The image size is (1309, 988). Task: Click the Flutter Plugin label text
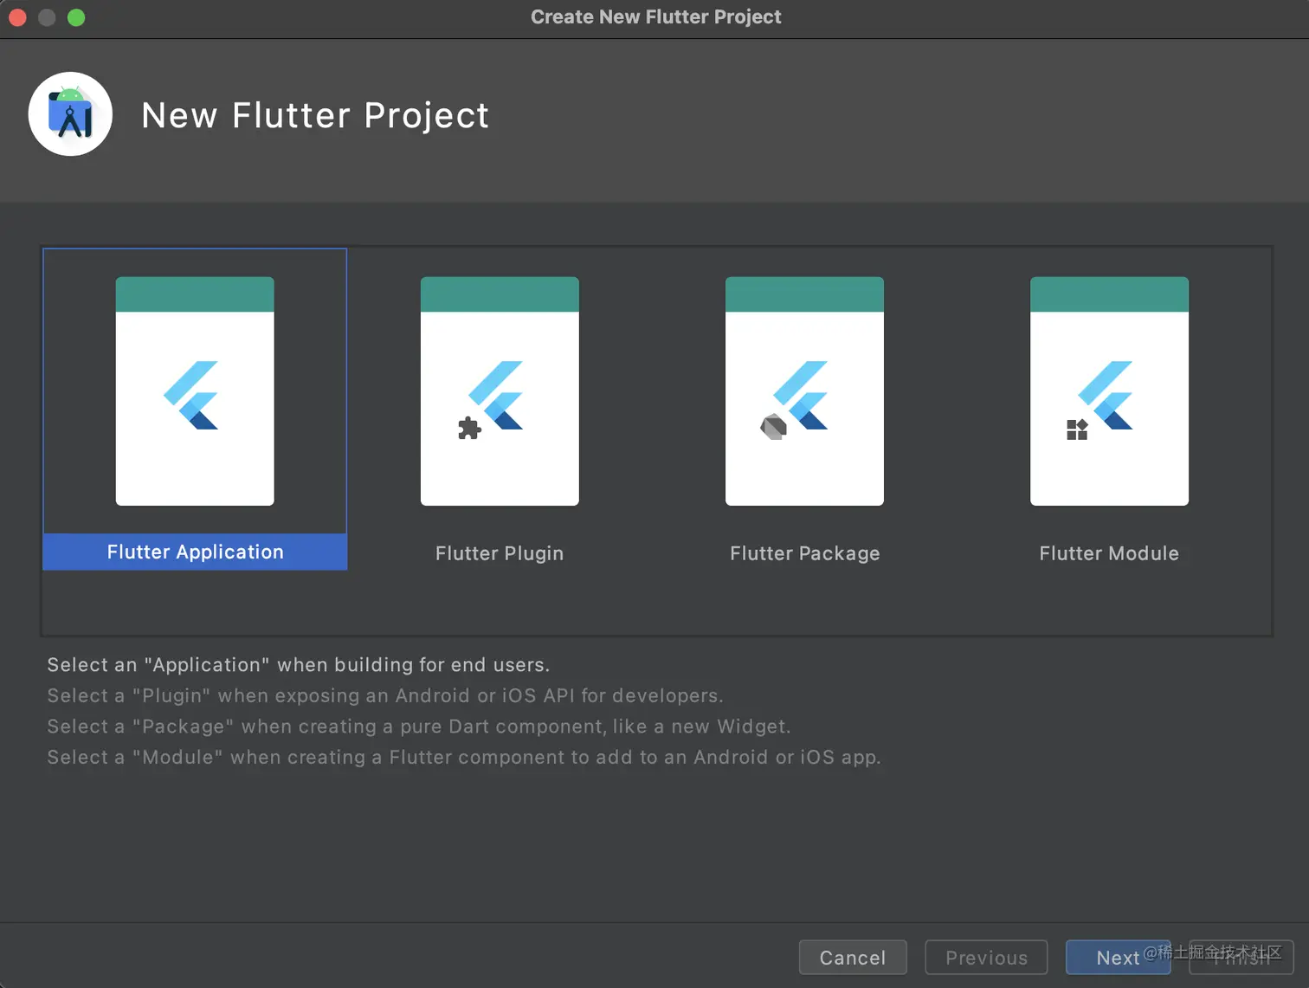(500, 552)
